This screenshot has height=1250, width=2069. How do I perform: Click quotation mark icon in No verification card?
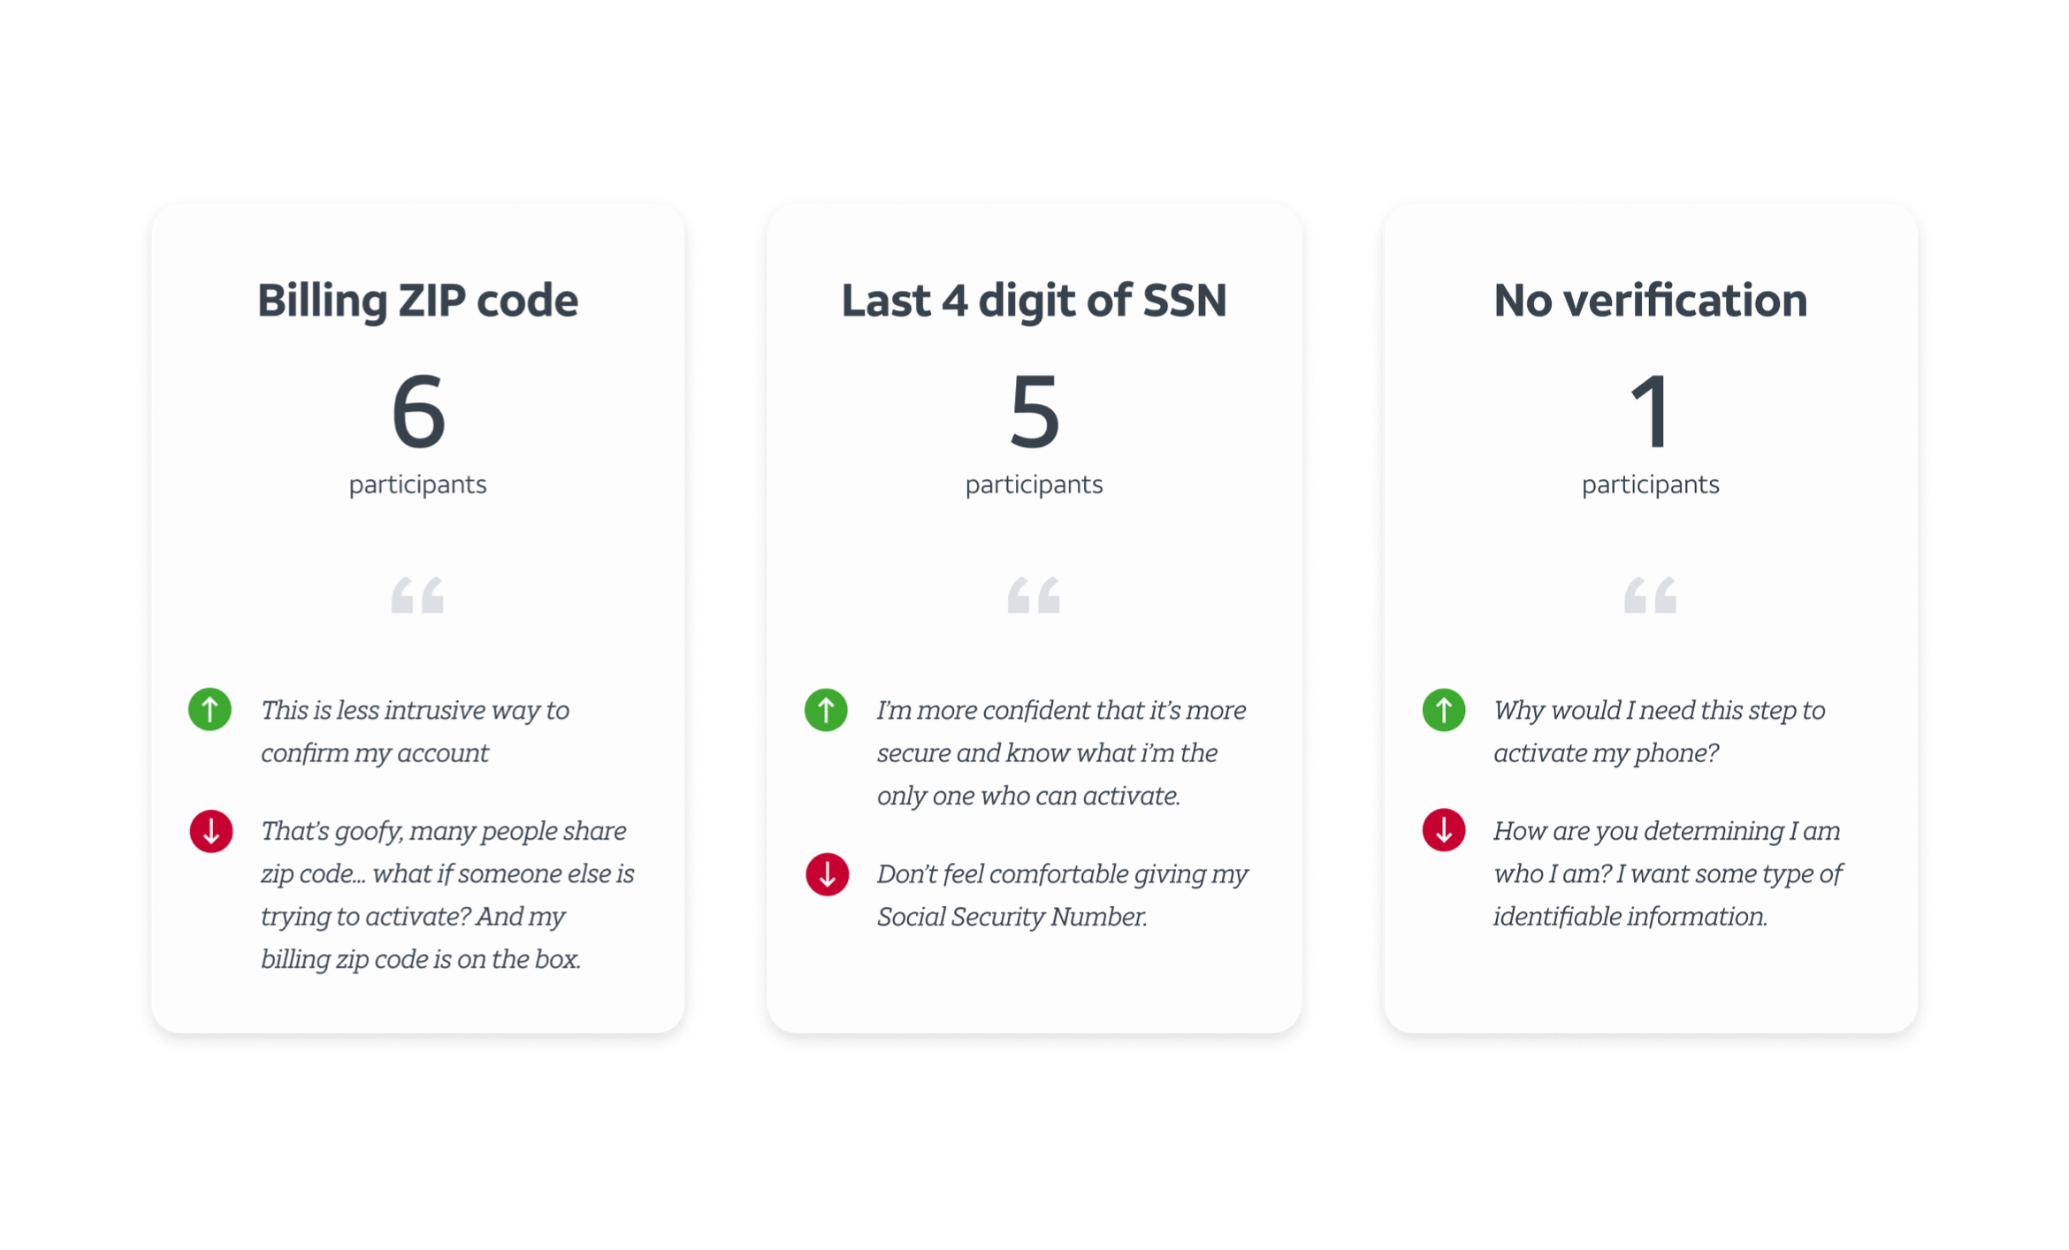point(1650,595)
